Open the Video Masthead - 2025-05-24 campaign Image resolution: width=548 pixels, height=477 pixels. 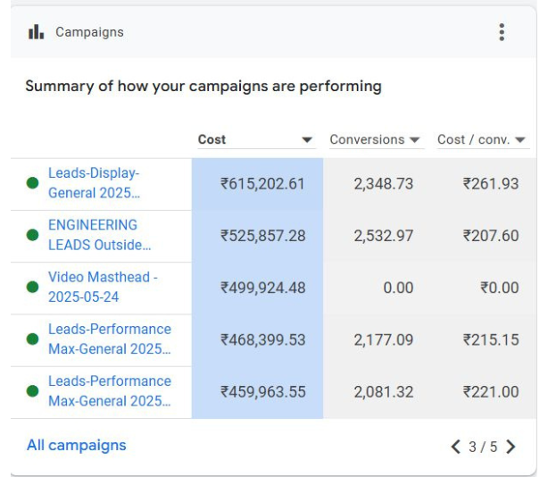[x=102, y=287]
